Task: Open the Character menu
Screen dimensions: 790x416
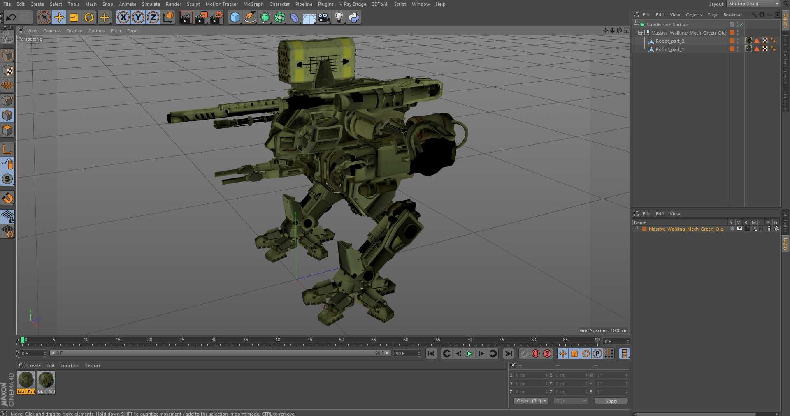Action: tap(279, 4)
